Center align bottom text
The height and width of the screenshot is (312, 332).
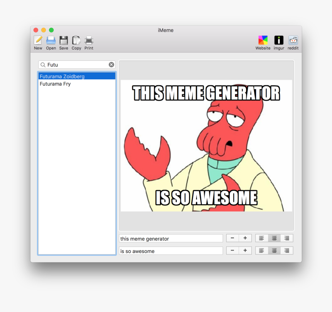[x=274, y=251]
